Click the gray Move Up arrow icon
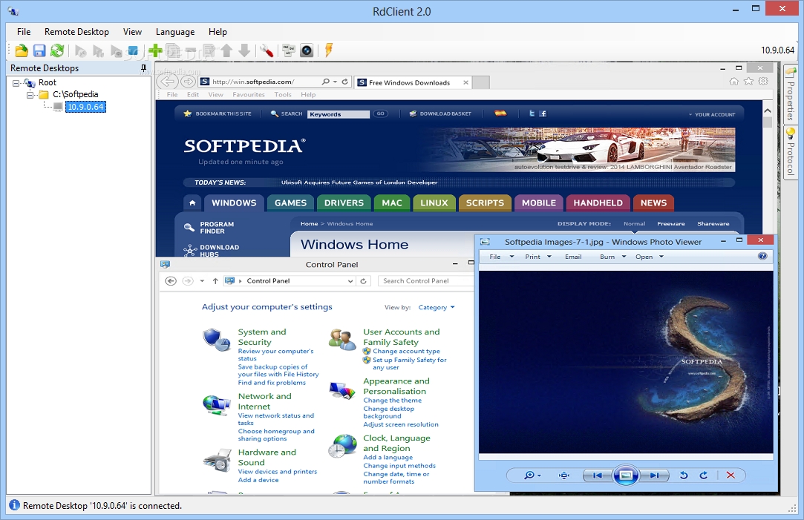The height and width of the screenshot is (520, 804). [226, 50]
